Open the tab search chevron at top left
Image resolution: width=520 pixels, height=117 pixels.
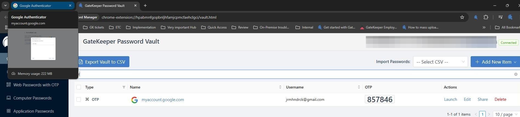tap(5, 5)
